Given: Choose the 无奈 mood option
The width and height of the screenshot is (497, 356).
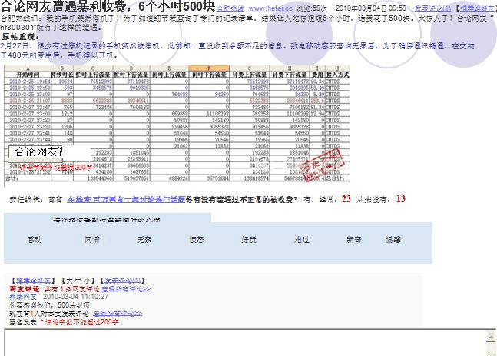Looking at the screenshot, I should 144,240.
